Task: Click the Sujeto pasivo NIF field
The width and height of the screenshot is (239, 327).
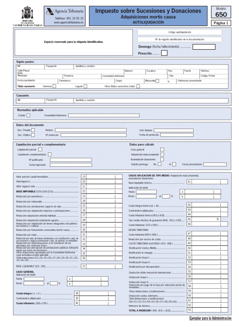Action: [31, 67]
